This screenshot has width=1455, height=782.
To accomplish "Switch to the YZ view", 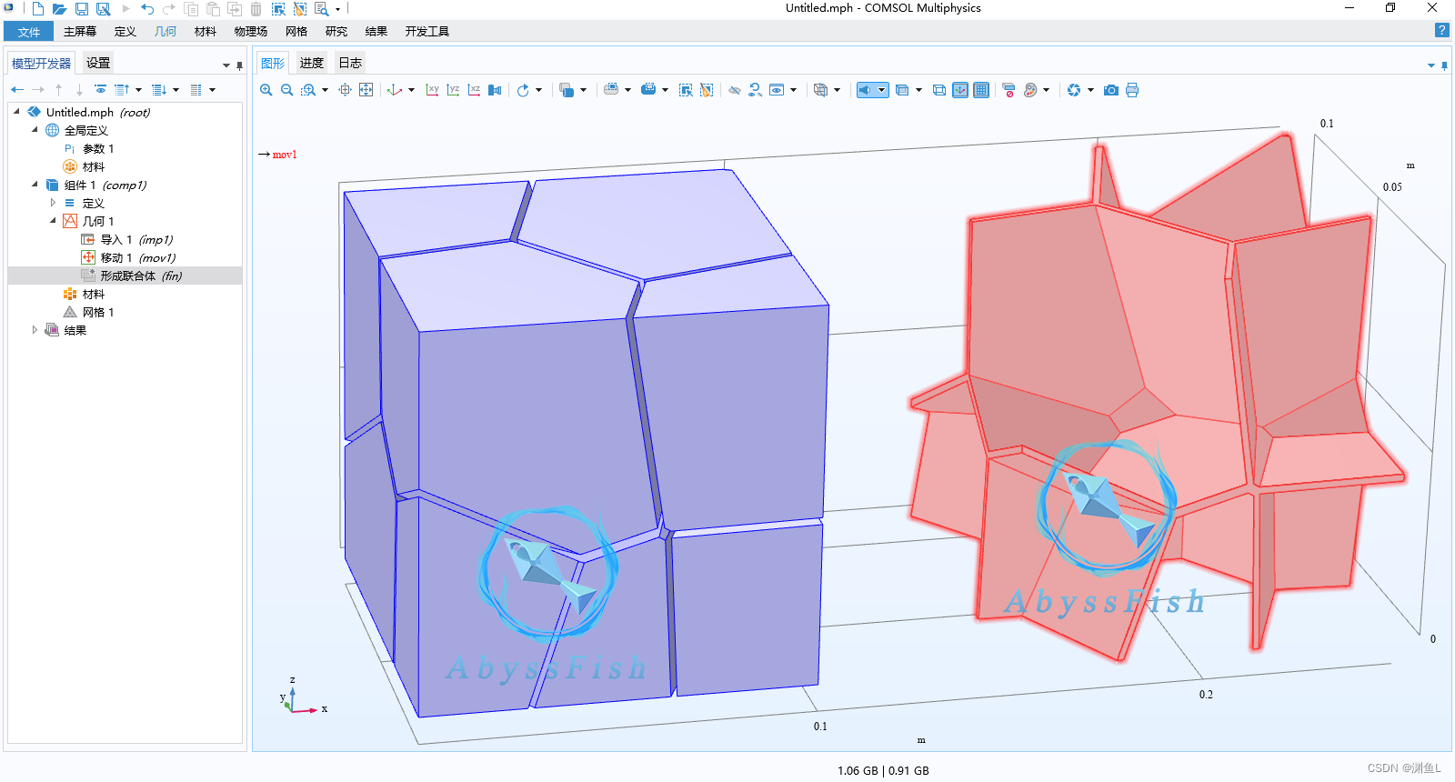I will click(x=453, y=90).
